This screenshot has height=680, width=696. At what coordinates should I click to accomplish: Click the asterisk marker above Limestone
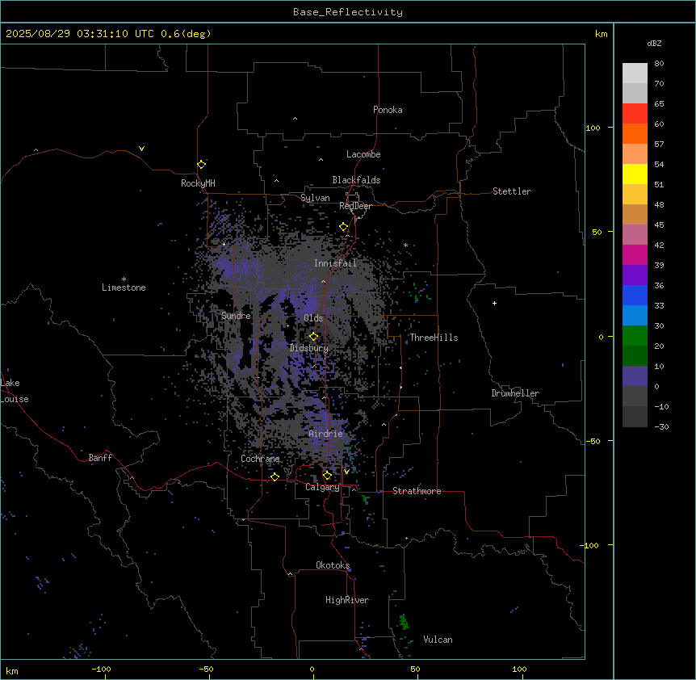(124, 279)
